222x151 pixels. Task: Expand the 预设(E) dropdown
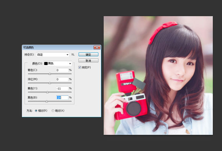[x=53, y=55]
